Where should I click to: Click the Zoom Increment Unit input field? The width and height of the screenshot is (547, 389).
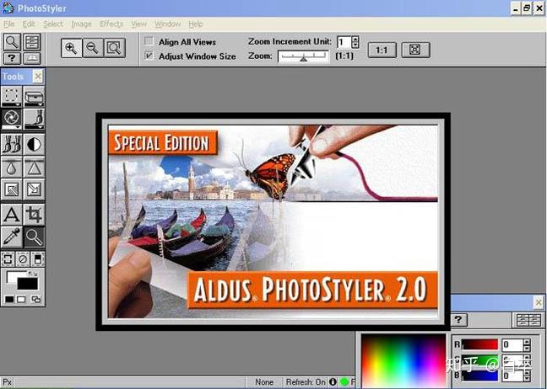(344, 42)
